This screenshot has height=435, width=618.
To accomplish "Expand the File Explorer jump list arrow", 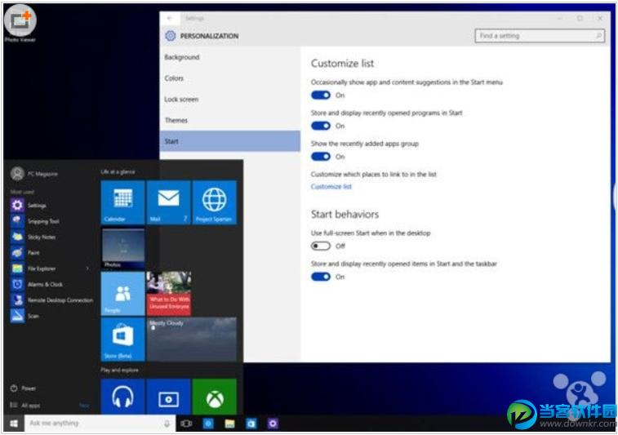I will click(87, 269).
